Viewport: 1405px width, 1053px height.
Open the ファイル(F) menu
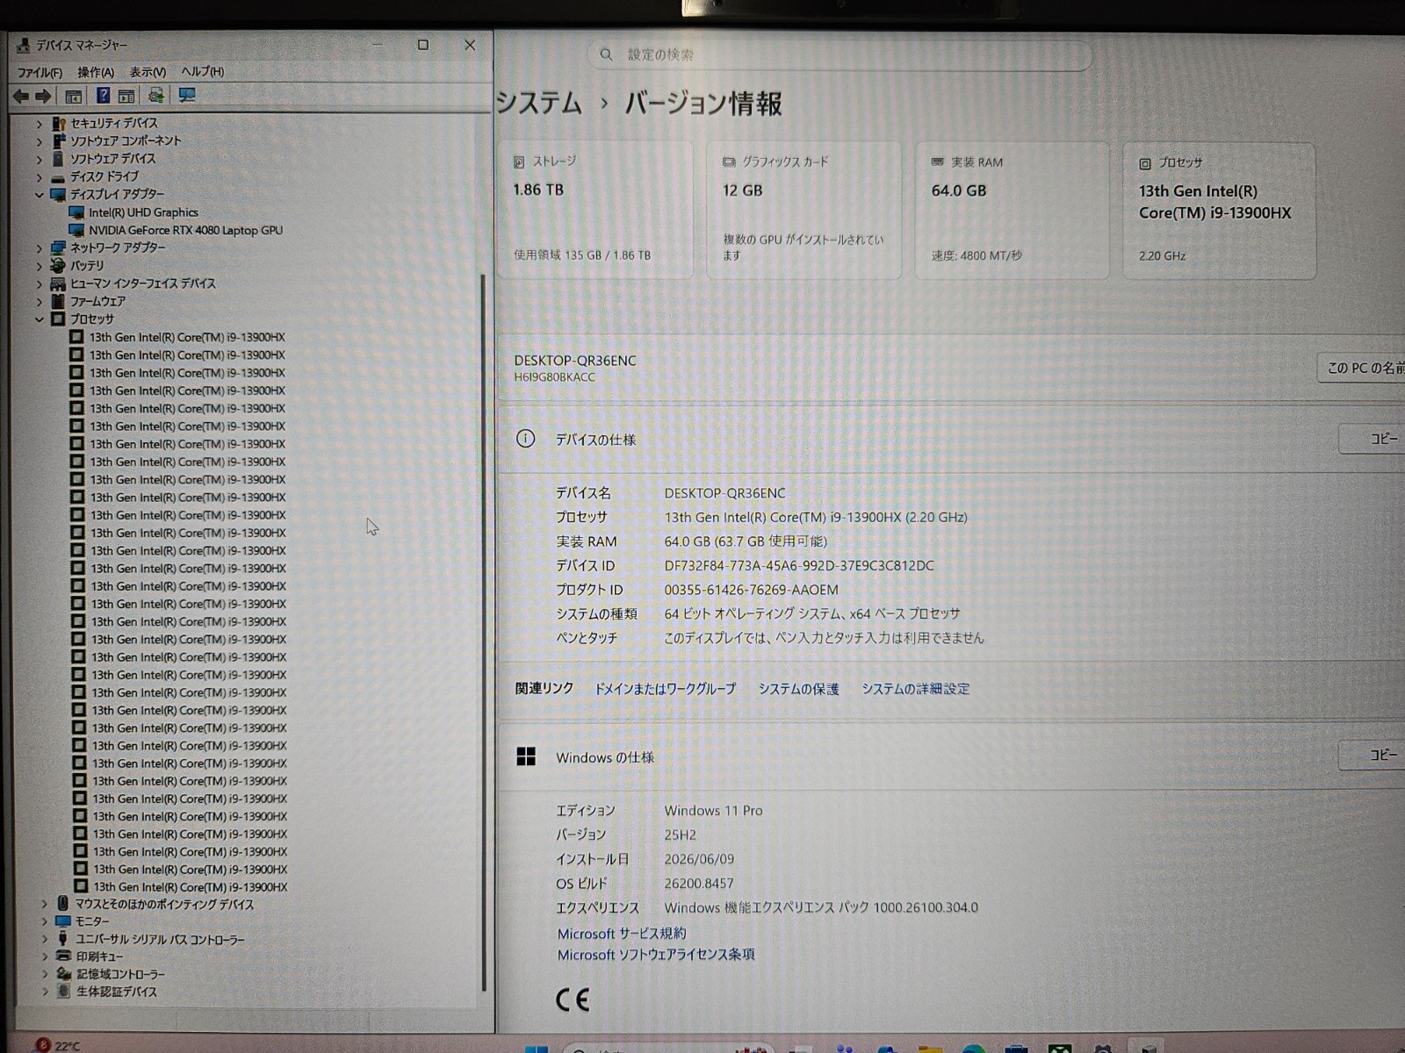(x=40, y=72)
